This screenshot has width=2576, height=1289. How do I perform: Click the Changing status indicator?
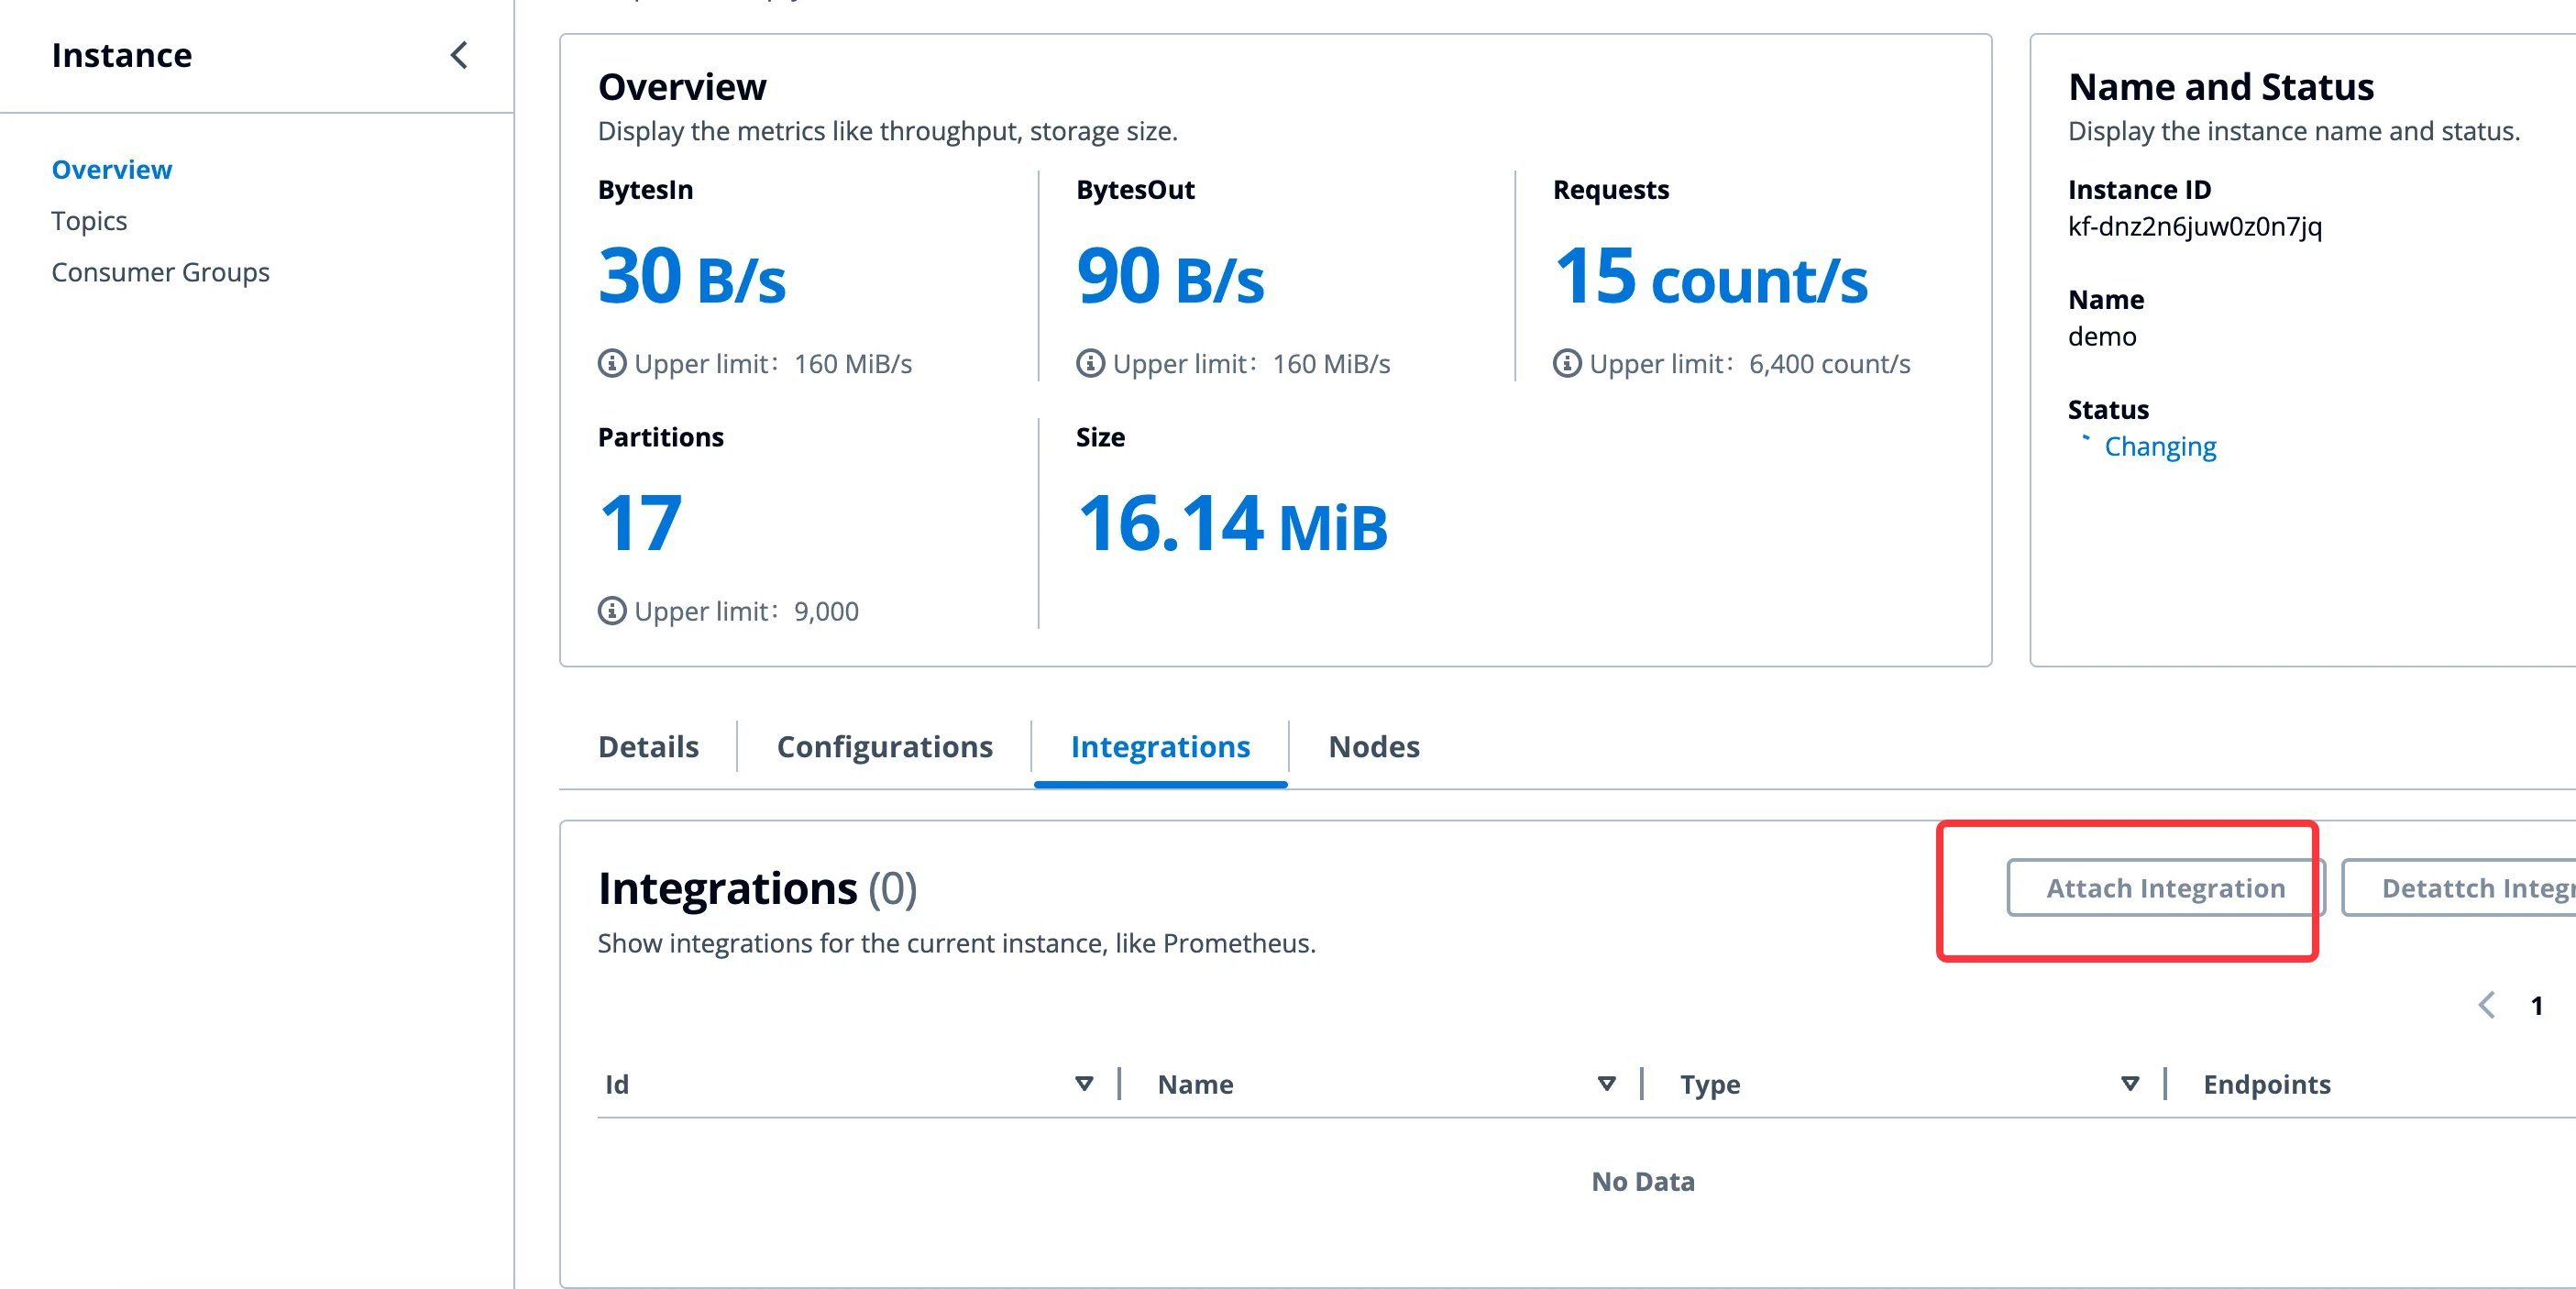2148,446
